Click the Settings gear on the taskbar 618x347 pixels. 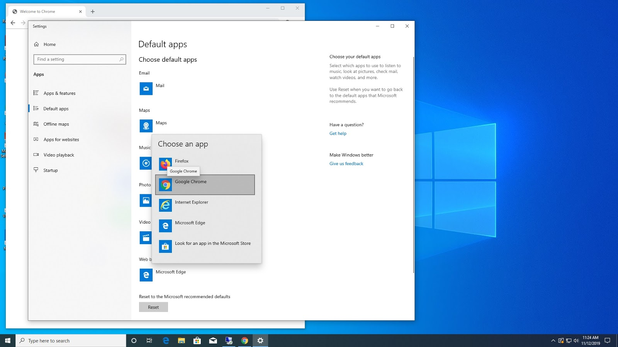point(260,340)
